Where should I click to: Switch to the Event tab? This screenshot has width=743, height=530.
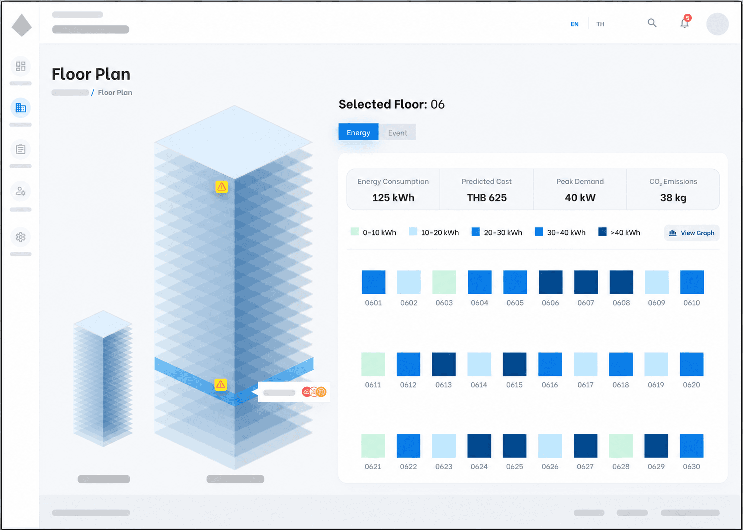[397, 133]
